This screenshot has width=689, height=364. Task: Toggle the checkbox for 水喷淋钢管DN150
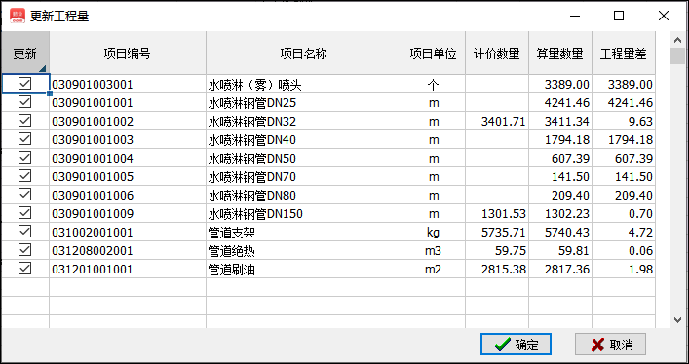click(x=25, y=212)
